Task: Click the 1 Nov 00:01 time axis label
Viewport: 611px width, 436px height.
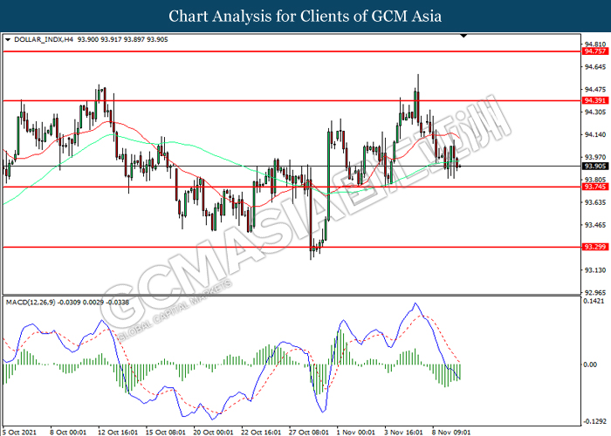Action: 355,433
